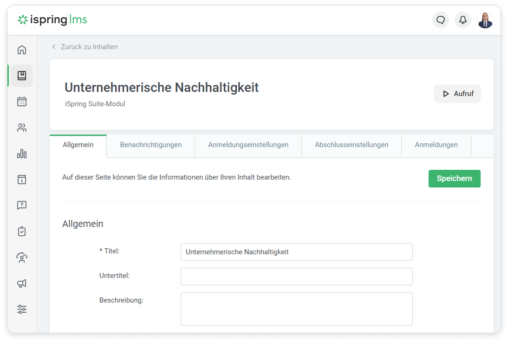The width and height of the screenshot is (508, 342).
Task: Open the Calendar icon in sidebar
Action: (x=22, y=102)
